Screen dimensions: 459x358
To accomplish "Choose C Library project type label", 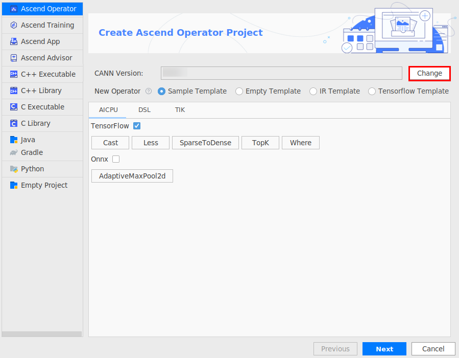I will 36,123.
